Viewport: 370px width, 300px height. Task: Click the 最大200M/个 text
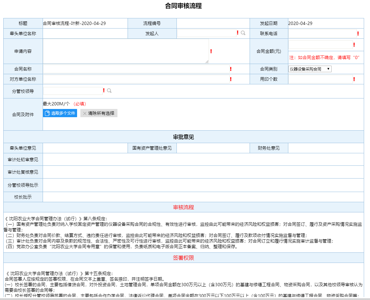tap(56, 104)
